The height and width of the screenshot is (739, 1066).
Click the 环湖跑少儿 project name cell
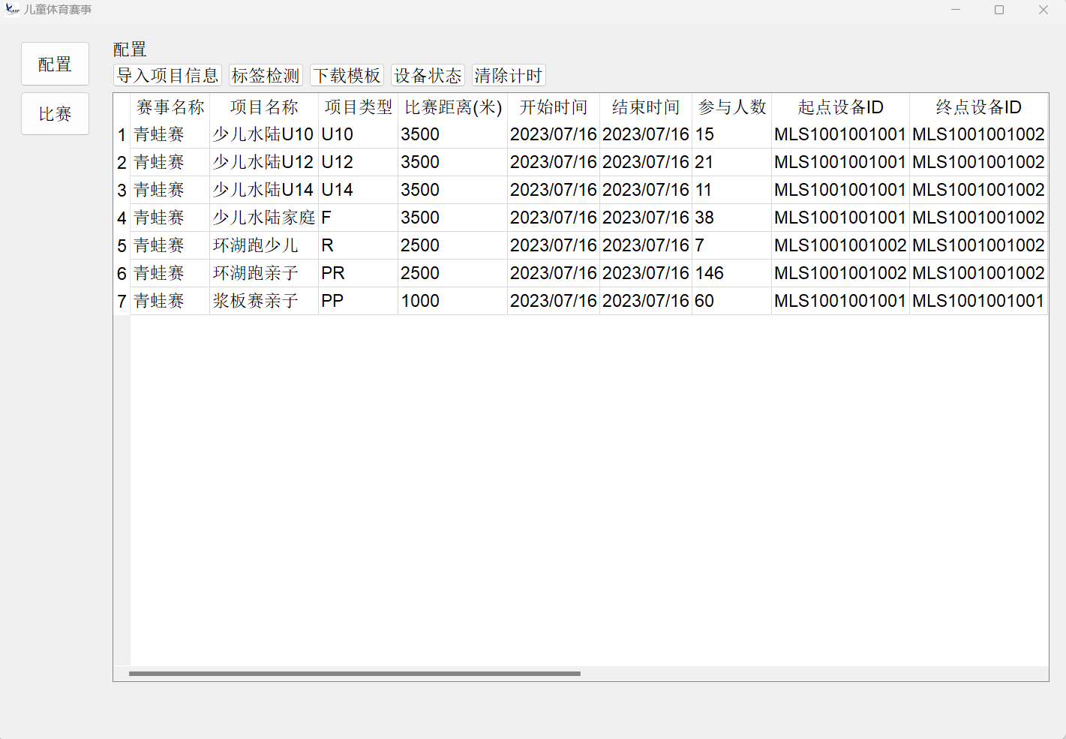click(x=264, y=245)
